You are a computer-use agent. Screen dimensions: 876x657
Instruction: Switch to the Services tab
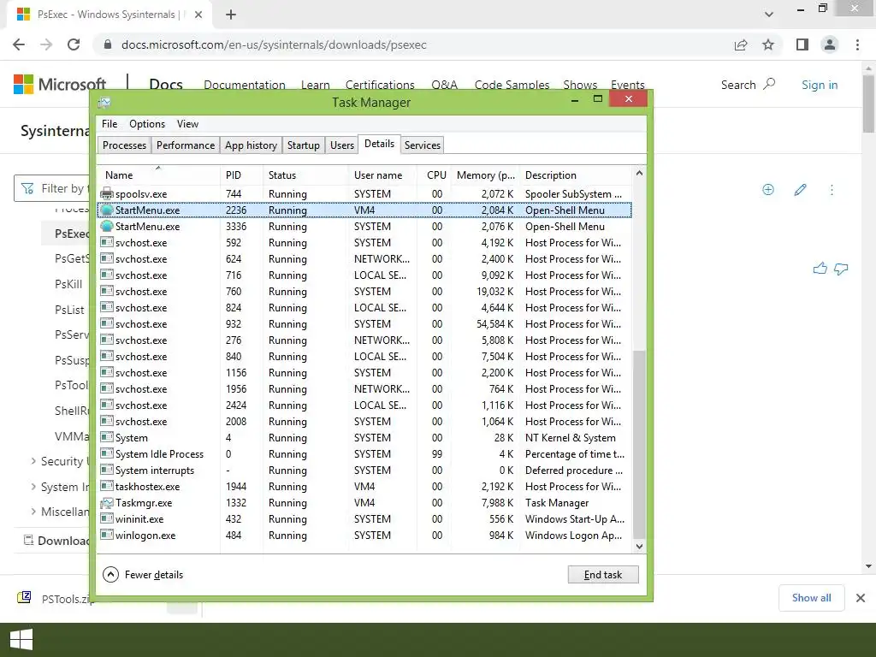coord(423,145)
